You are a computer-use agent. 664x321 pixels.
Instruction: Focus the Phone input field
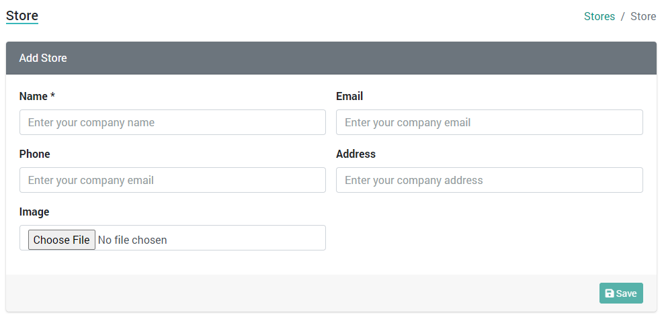click(173, 180)
